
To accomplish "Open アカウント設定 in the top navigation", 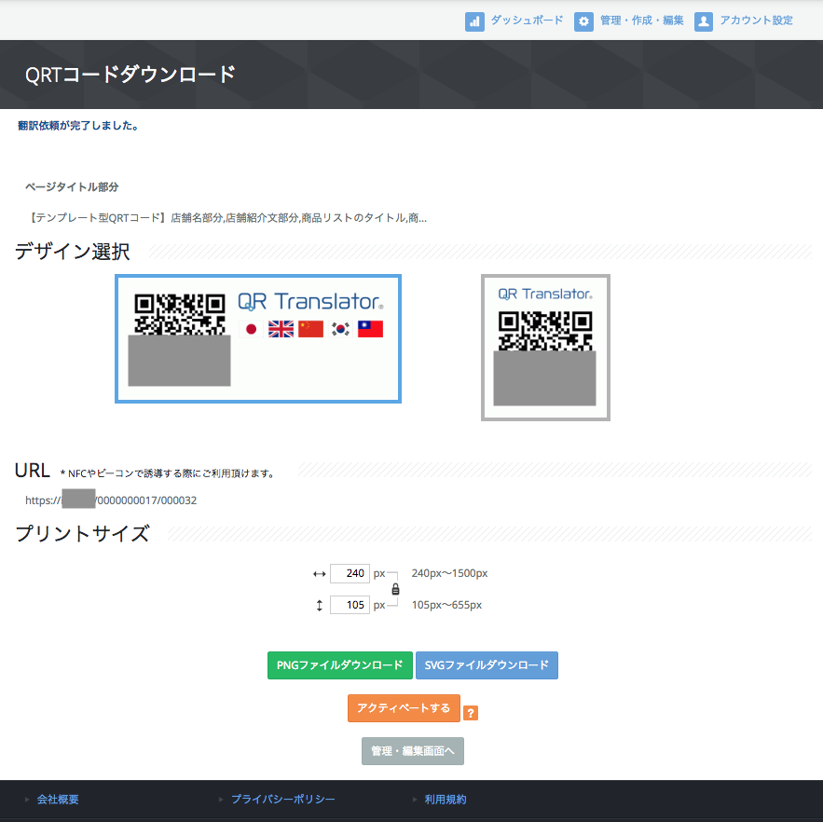I will point(756,21).
